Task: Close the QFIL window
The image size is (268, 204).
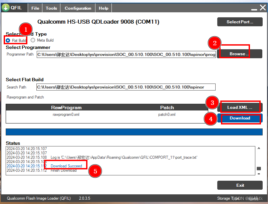Action: point(263,8)
